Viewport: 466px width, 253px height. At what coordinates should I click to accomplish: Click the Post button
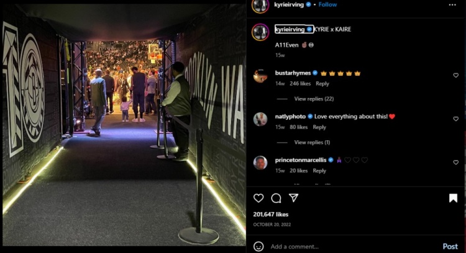450,246
